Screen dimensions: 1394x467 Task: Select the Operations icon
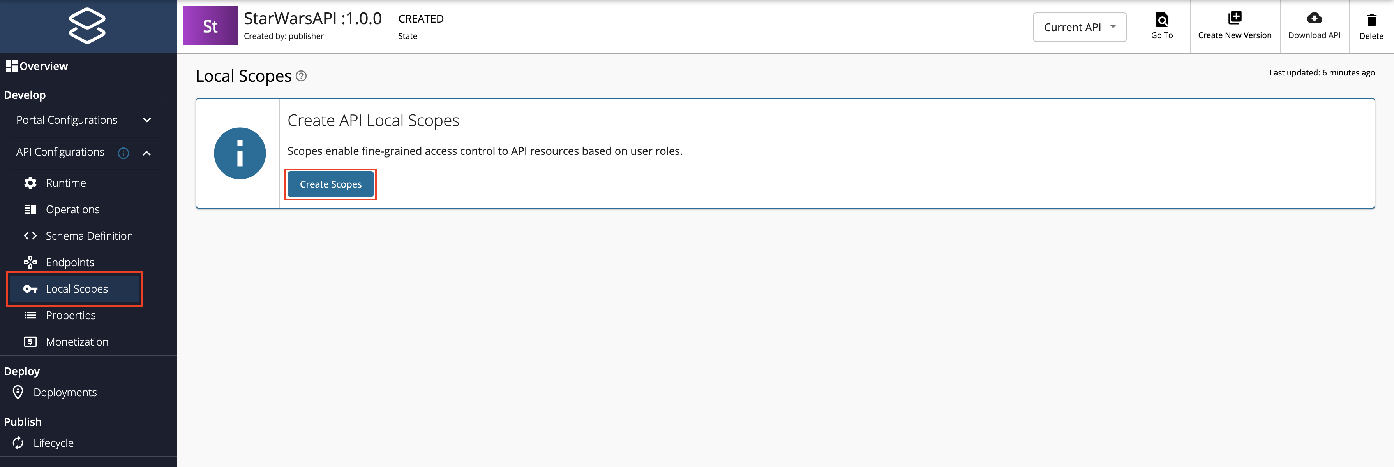30,209
